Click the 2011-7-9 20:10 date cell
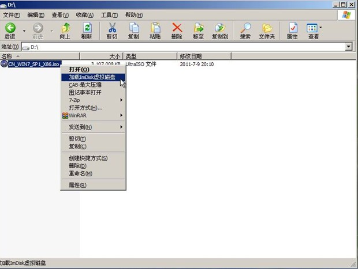 tap(197, 65)
